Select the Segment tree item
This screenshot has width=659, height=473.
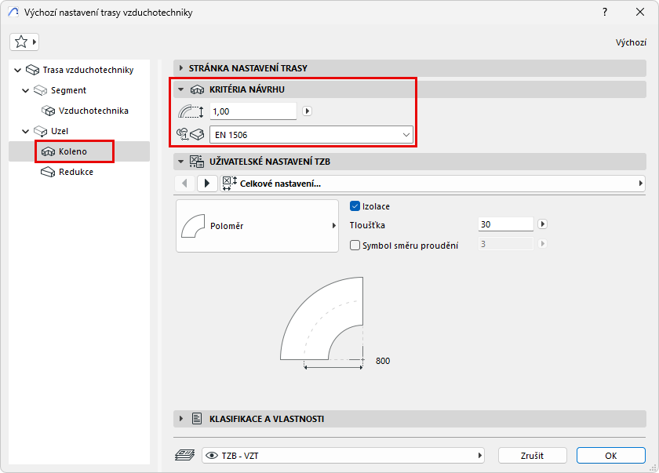(x=68, y=90)
